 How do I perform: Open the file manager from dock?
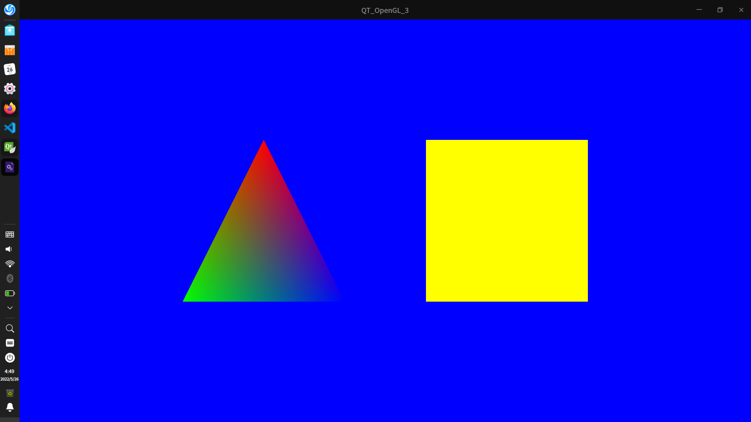tap(9, 30)
